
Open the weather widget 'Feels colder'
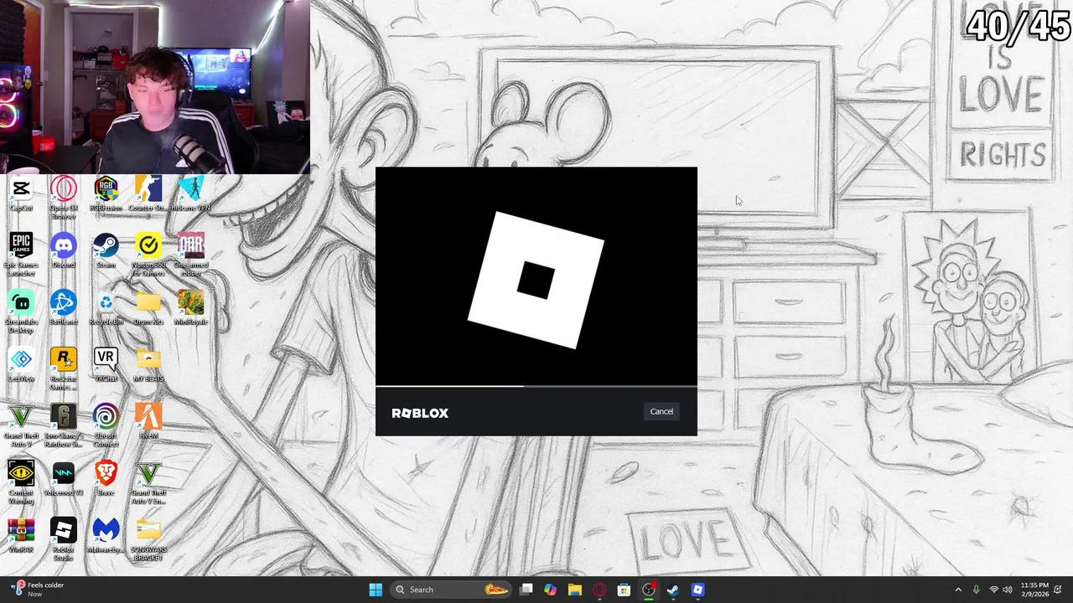39,590
